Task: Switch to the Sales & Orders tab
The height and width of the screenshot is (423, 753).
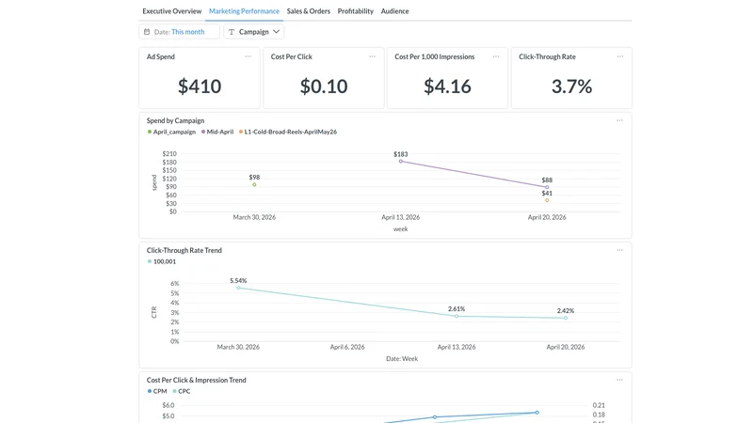Action: pos(309,11)
